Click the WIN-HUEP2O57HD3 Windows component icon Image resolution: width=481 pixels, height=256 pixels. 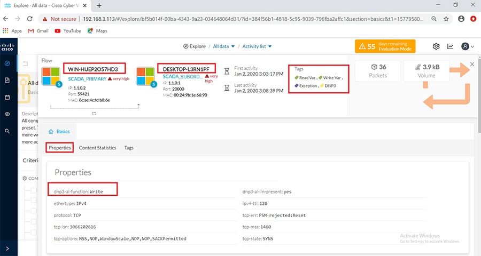click(x=51, y=77)
